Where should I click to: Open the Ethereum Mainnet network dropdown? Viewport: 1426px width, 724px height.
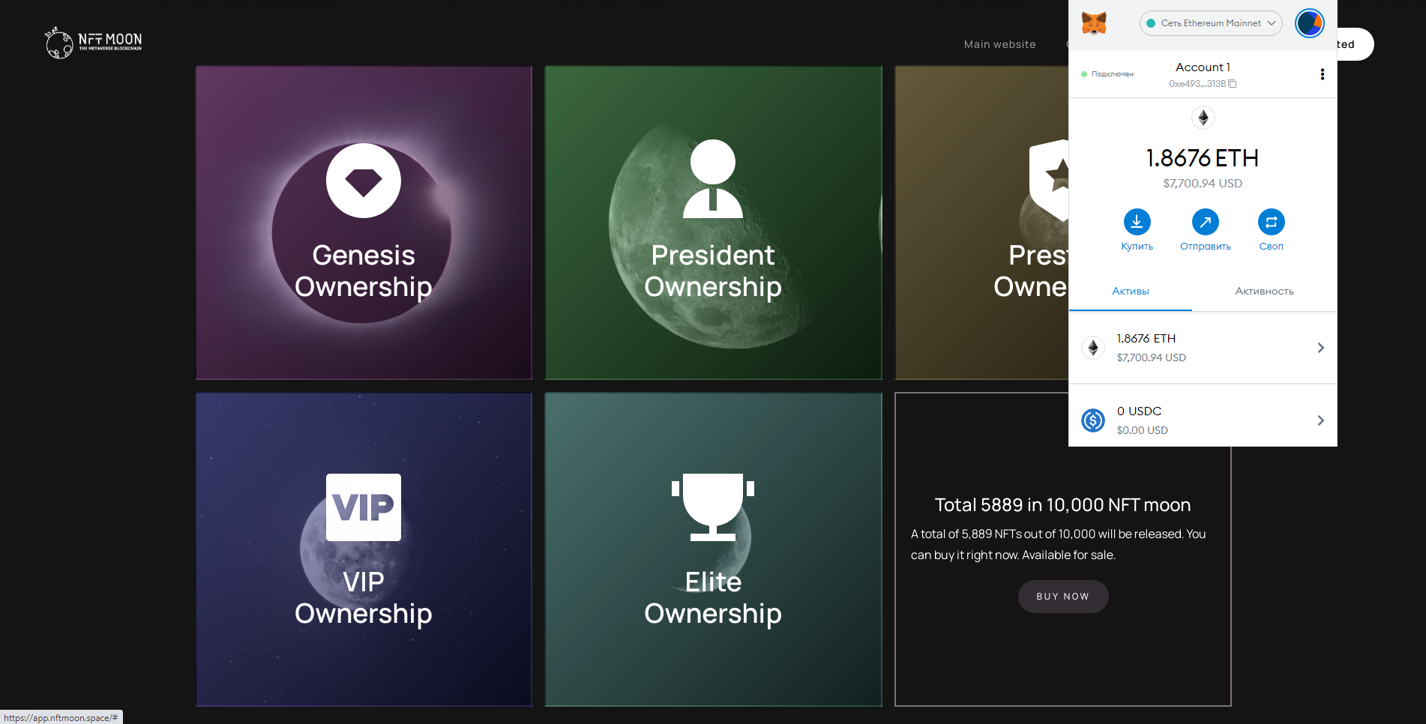(x=1210, y=23)
